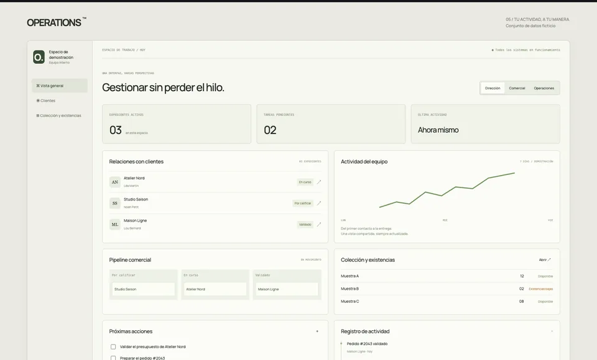
Task: Click the Tareas pendientes 02 card
Action: [x=331, y=124]
